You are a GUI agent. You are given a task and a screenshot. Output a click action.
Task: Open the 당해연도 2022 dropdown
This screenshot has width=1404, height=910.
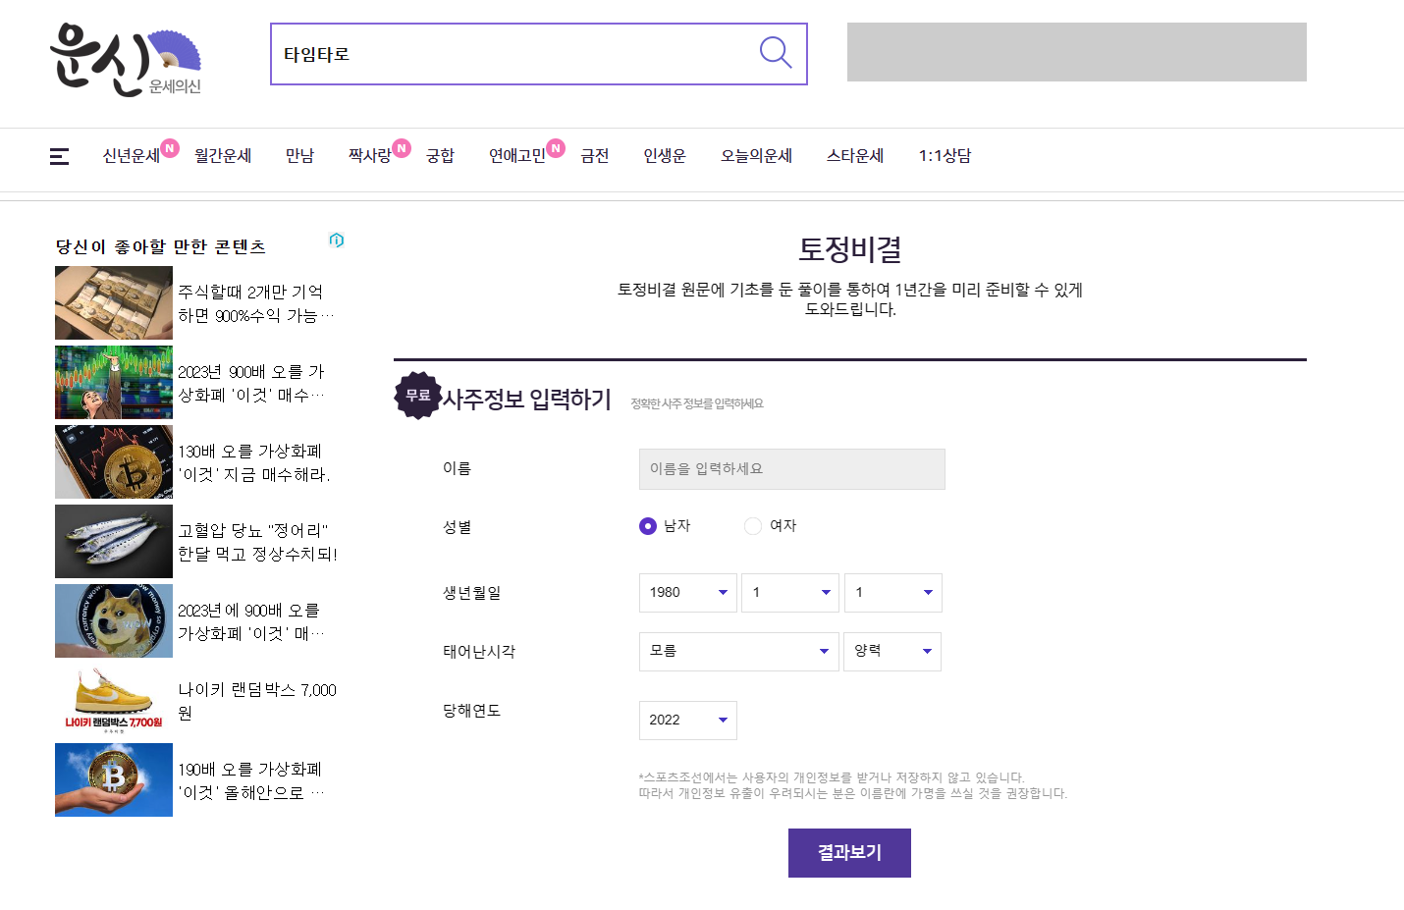[x=687, y=720]
